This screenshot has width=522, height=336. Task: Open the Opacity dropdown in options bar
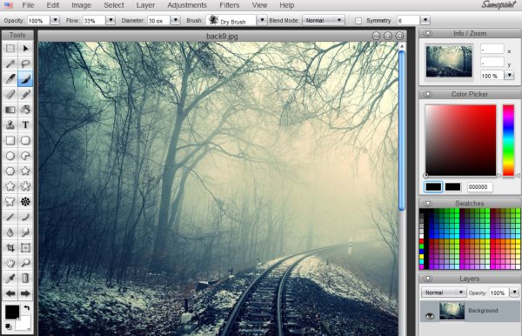pyautogui.click(x=55, y=20)
